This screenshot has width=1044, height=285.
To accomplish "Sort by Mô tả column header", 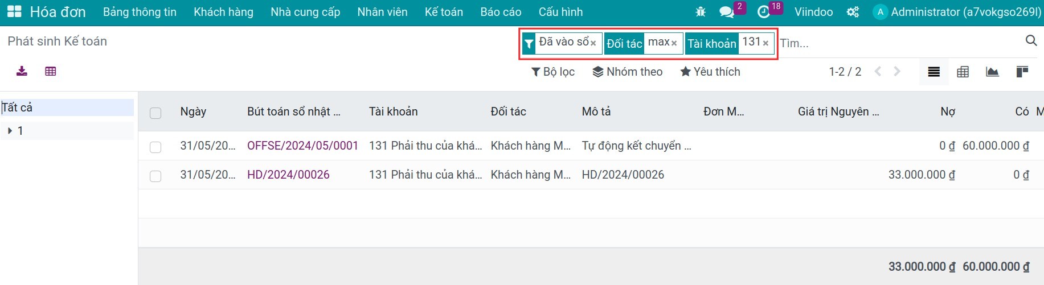I will click(x=596, y=111).
